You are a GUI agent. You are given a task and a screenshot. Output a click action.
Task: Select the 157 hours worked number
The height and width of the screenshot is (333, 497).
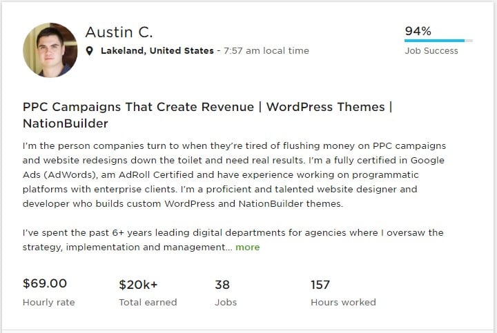tap(320, 284)
